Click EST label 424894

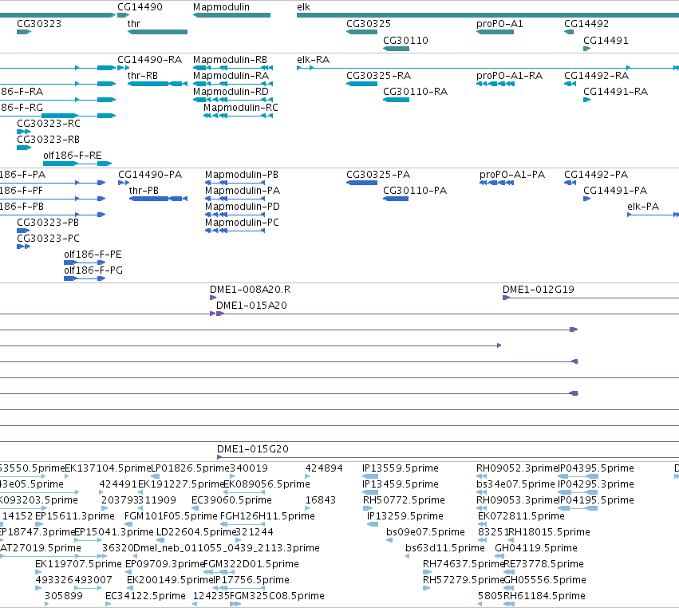(x=324, y=468)
